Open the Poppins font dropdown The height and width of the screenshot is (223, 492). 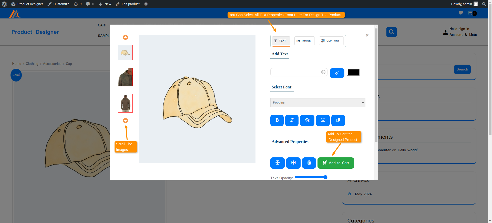(318, 103)
